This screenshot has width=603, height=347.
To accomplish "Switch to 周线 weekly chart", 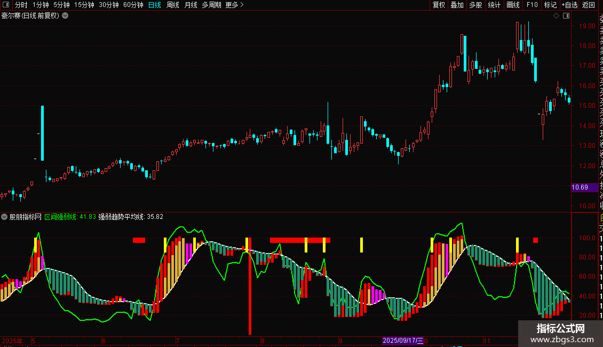I will click(173, 5).
